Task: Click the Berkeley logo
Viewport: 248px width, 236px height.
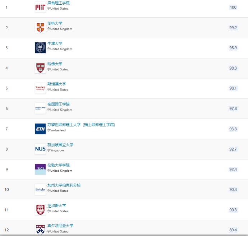Action: [x=40, y=189]
